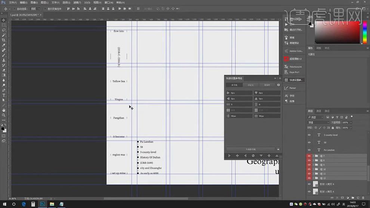Open the Parker panel
Image resolution: width=370 pixels, height=208 pixels.
(x=290, y=88)
